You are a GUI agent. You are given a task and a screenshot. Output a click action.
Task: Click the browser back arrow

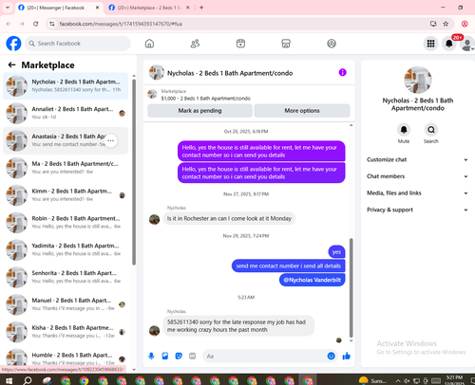[x=9, y=24]
